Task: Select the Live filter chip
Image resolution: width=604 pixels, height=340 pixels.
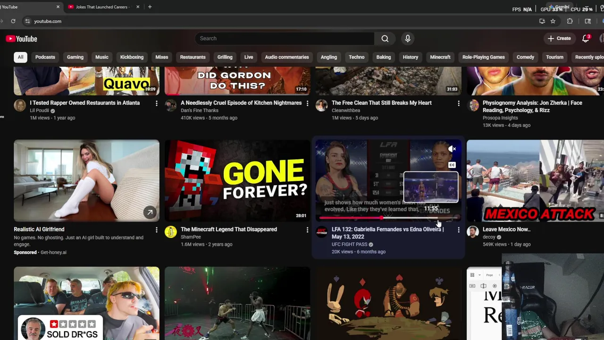Action: [x=249, y=57]
